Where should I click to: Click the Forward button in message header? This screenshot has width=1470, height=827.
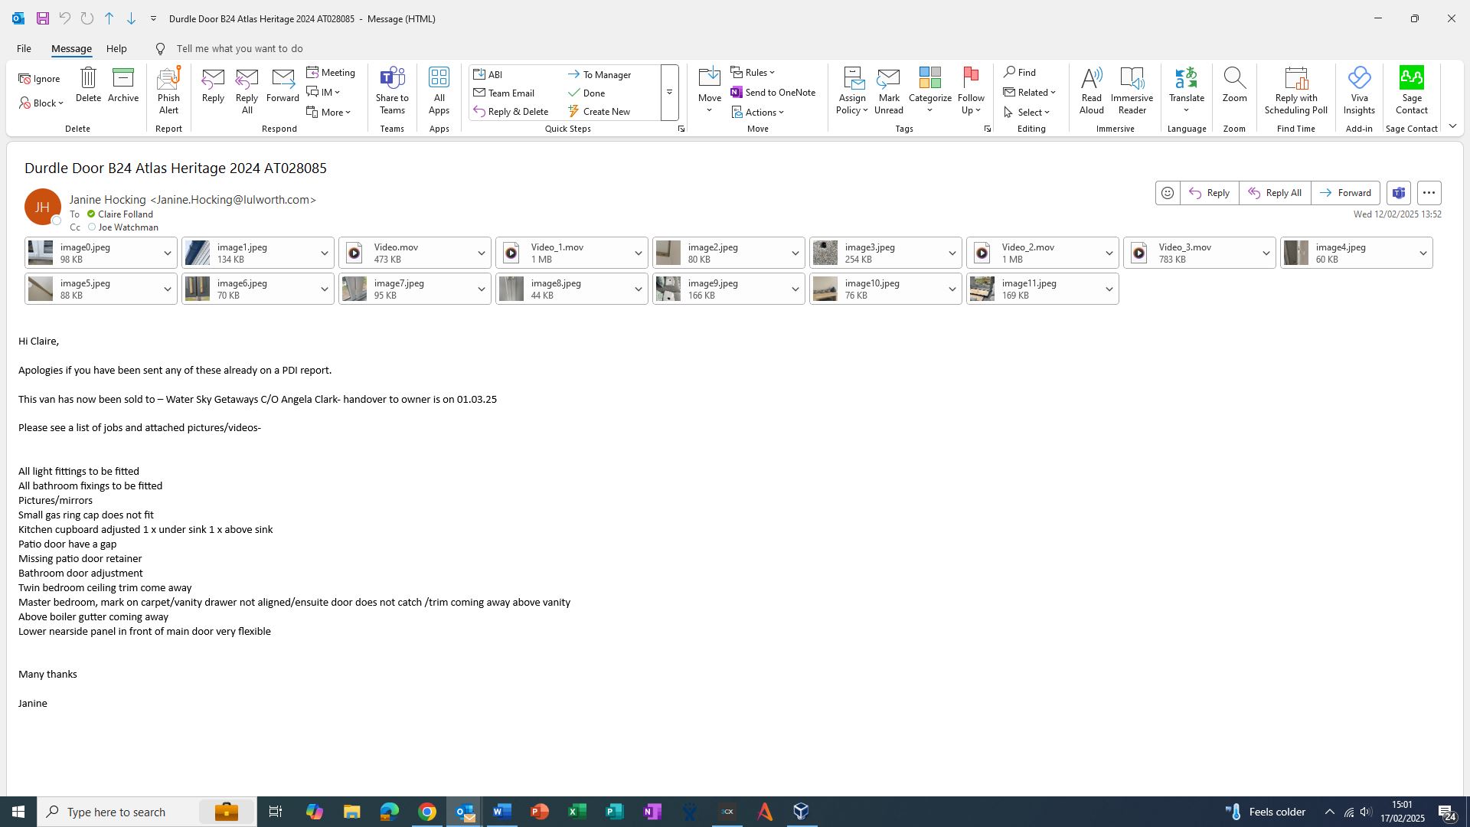coord(1345,193)
